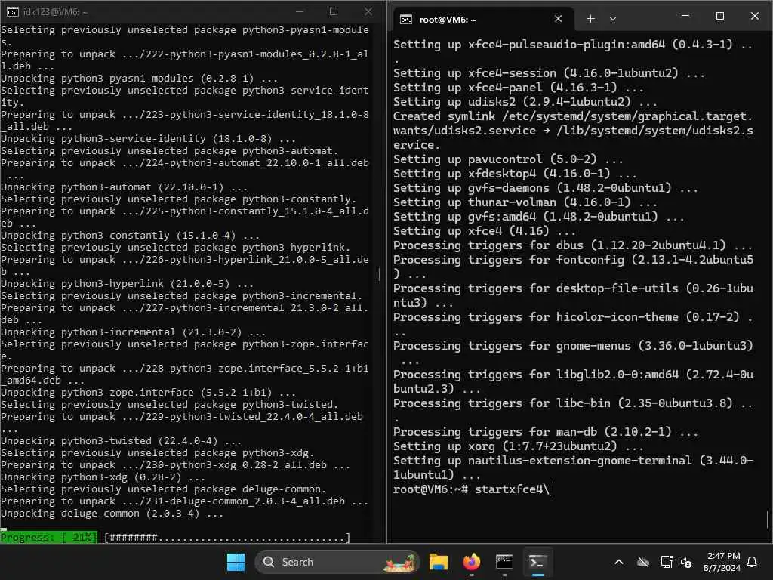The image size is (773, 580).
Task: Close the root@VM6 tab
Action: coord(558,19)
